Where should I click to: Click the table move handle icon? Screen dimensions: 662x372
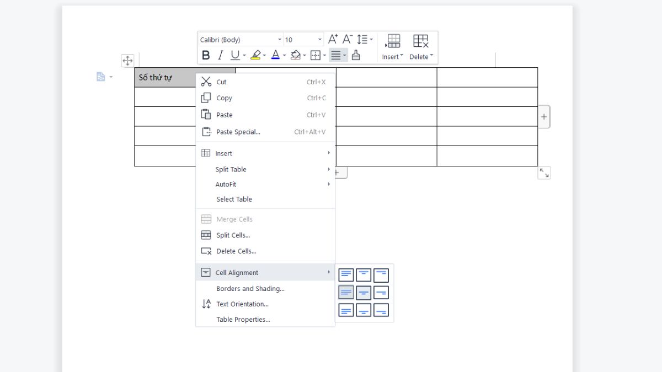[x=127, y=61]
